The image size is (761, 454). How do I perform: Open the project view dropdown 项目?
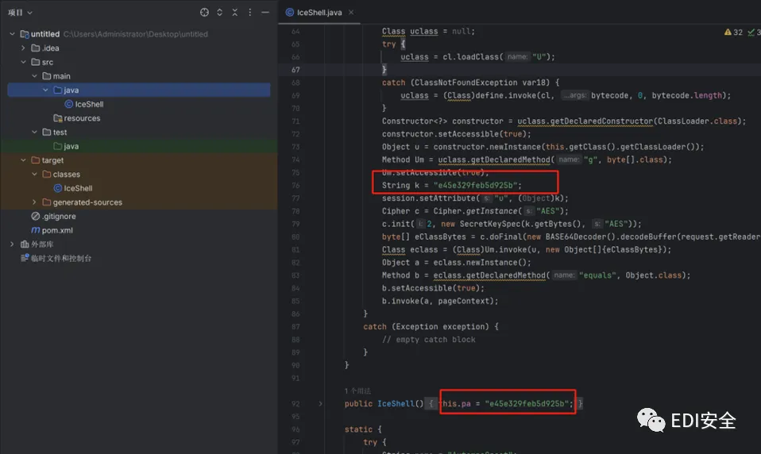pyautogui.click(x=20, y=13)
